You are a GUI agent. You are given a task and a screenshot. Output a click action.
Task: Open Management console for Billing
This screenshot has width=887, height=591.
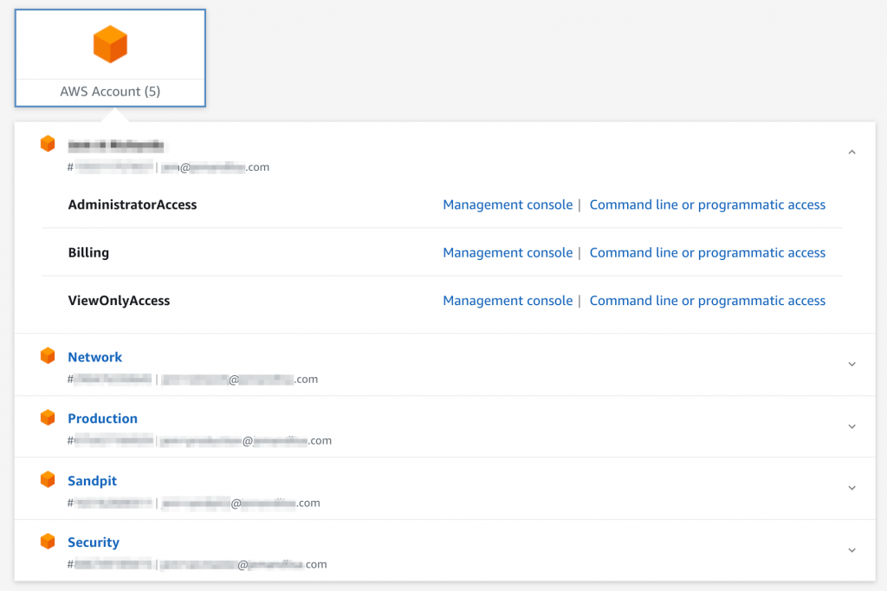click(508, 253)
